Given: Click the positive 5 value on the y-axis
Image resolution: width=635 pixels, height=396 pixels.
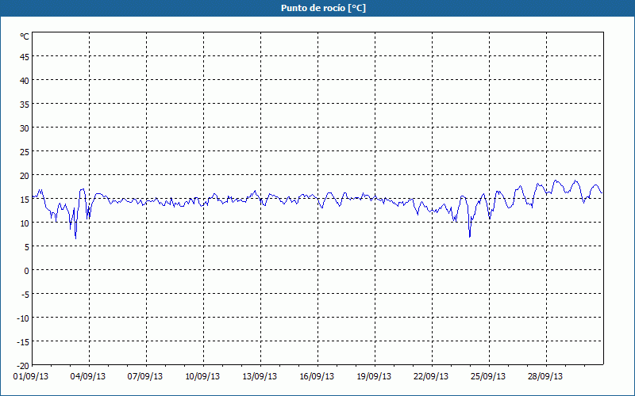Looking at the screenshot, I should pos(26,247).
